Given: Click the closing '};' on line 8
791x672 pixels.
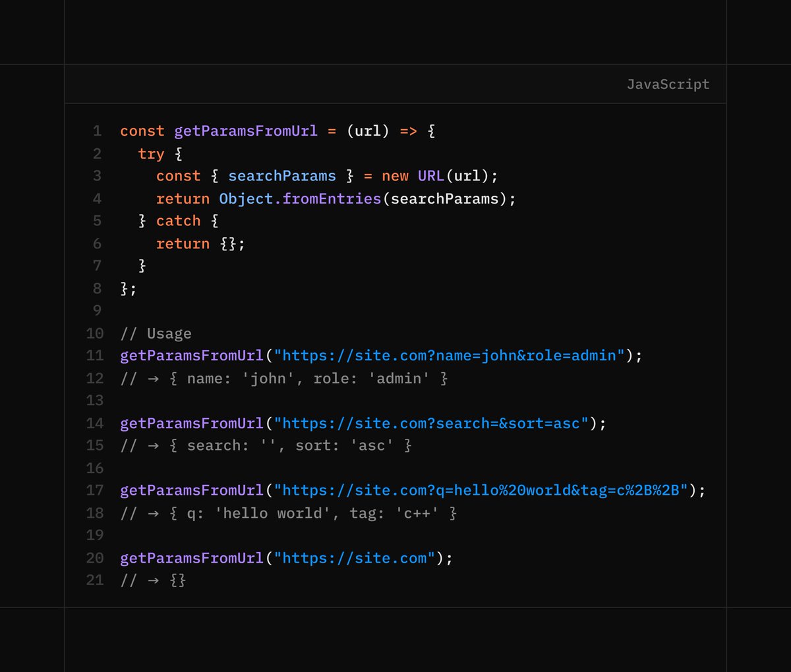Looking at the screenshot, I should click(x=129, y=289).
